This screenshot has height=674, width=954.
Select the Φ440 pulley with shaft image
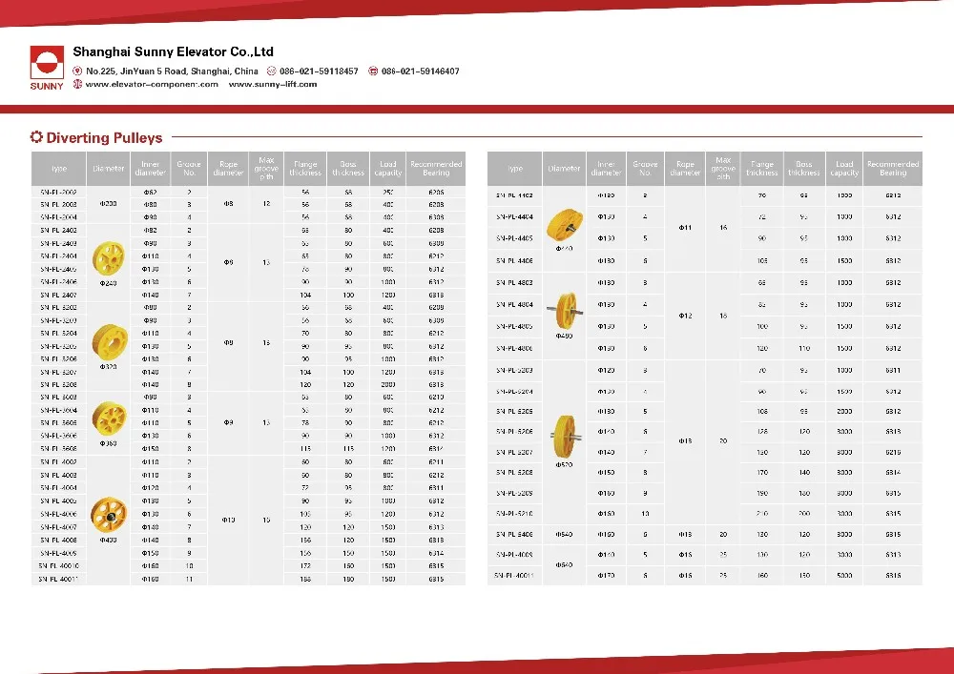tap(564, 226)
